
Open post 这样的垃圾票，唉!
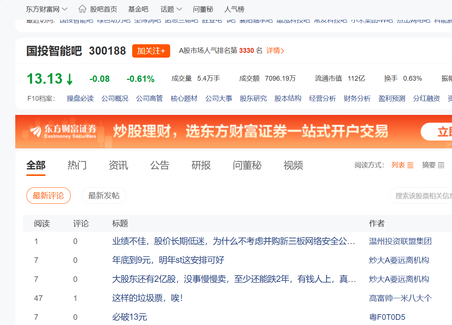click(147, 298)
